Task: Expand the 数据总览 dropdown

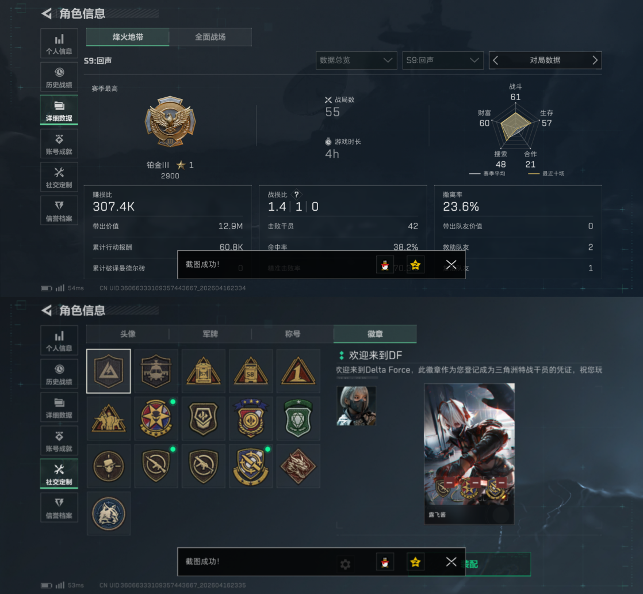Action: pos(357,60)
